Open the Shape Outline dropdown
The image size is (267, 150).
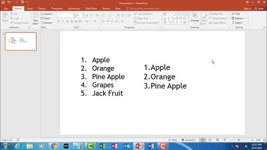pos(218,18)
